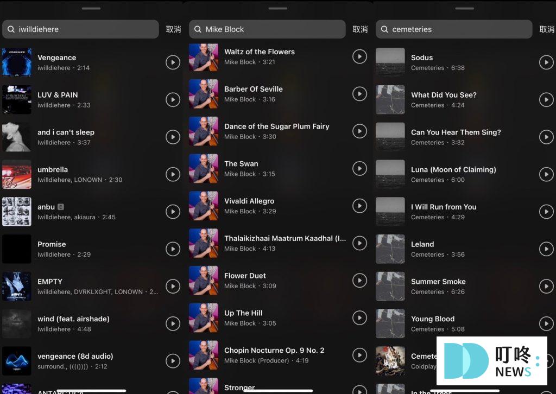Viewport: 556px width, 394px height.
Task: Play The Swan preview
Action: pos(359,168)
